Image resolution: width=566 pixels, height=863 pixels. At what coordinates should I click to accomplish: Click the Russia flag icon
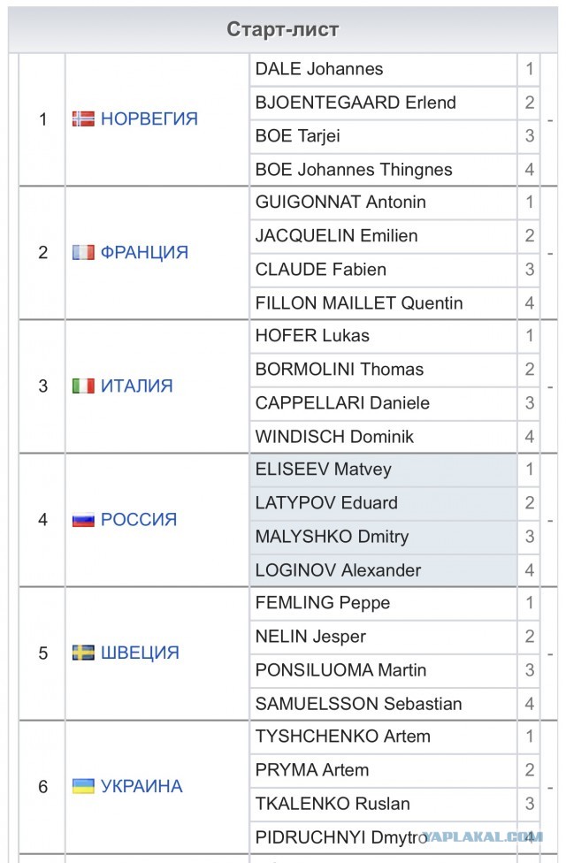(x=83, y=520)
